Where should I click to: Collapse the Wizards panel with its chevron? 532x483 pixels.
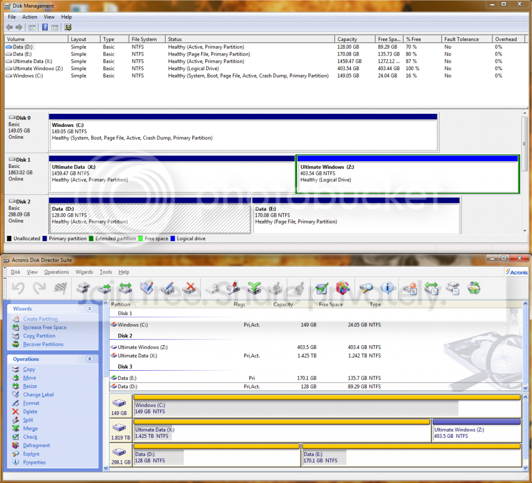click(89, 308)
